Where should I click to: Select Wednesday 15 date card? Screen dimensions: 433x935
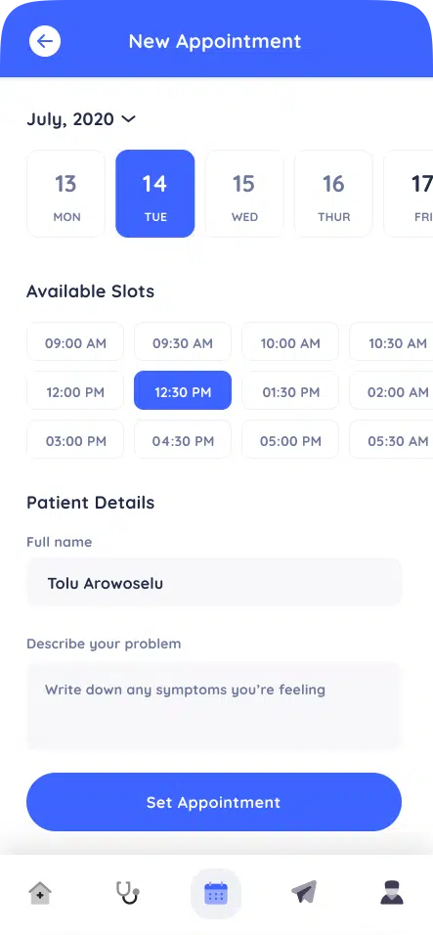244,194
